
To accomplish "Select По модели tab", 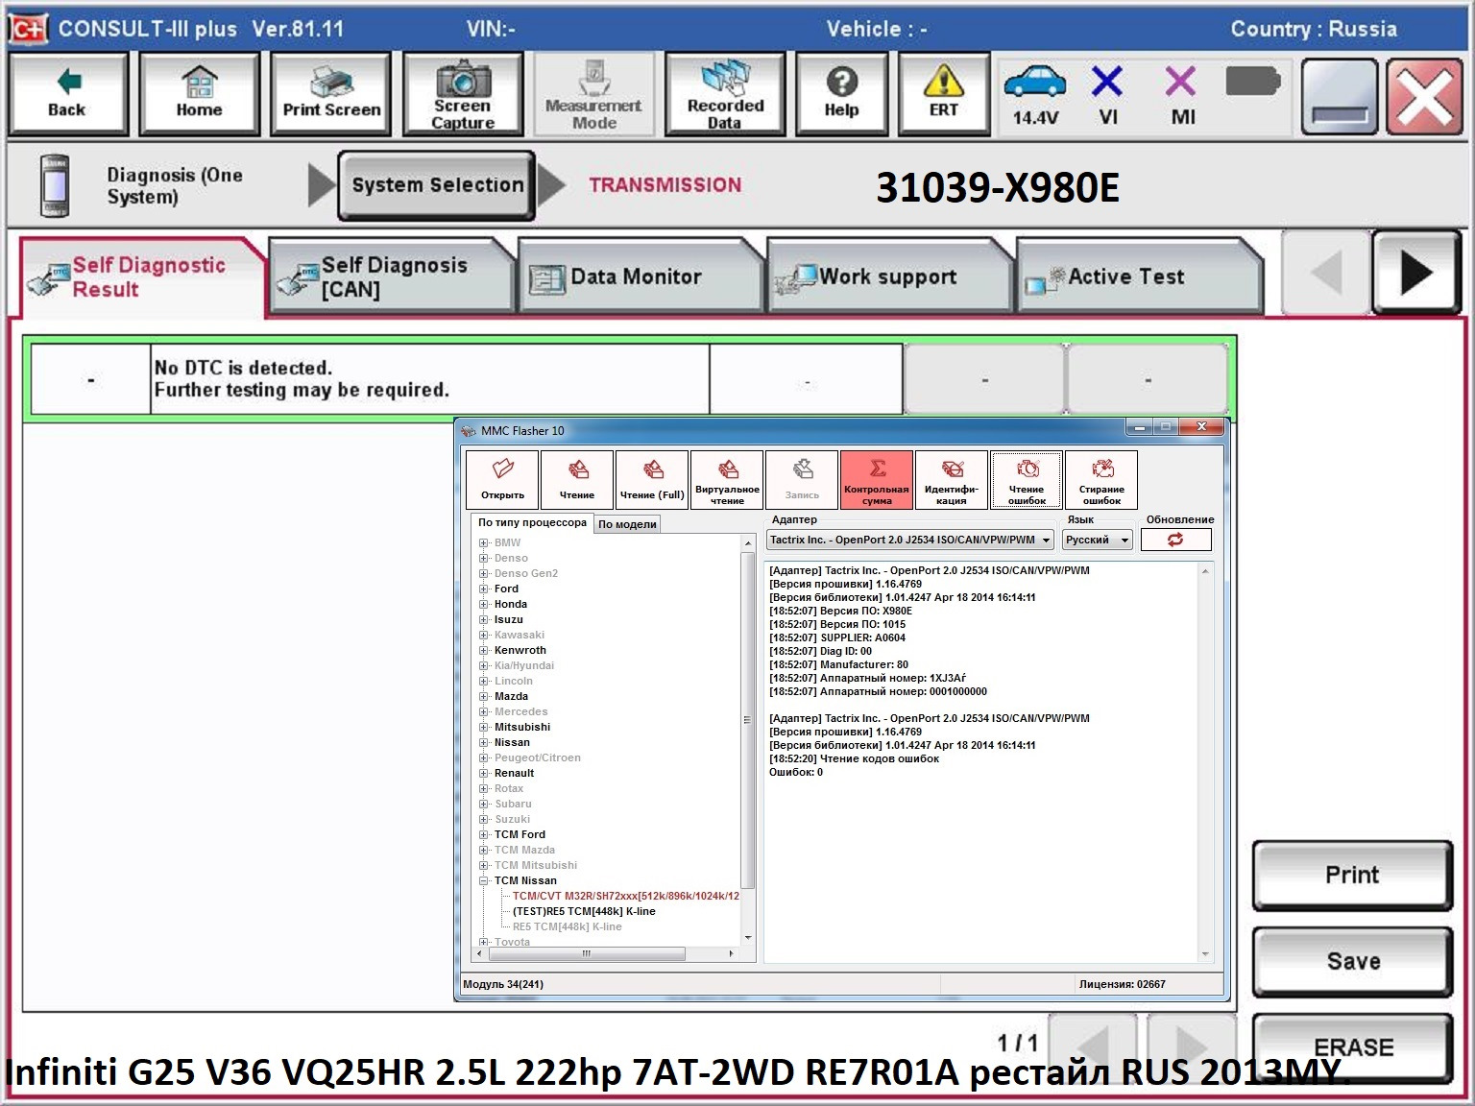I will (x=627, y=524).
